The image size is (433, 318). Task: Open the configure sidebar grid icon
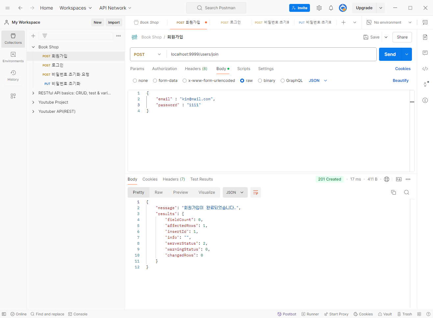coord(13,96)
